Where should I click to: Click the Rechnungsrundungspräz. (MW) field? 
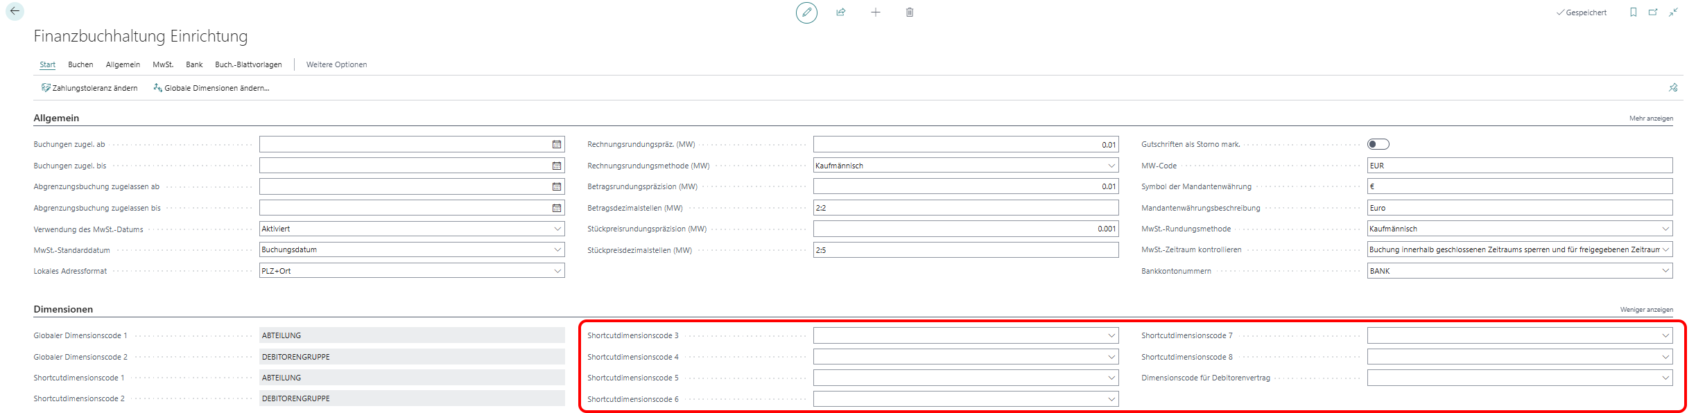click(x=966, y=144)
